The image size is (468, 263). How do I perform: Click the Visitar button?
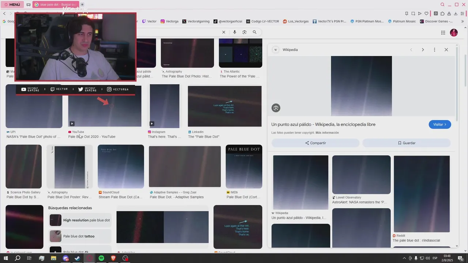tap(440, 125)
